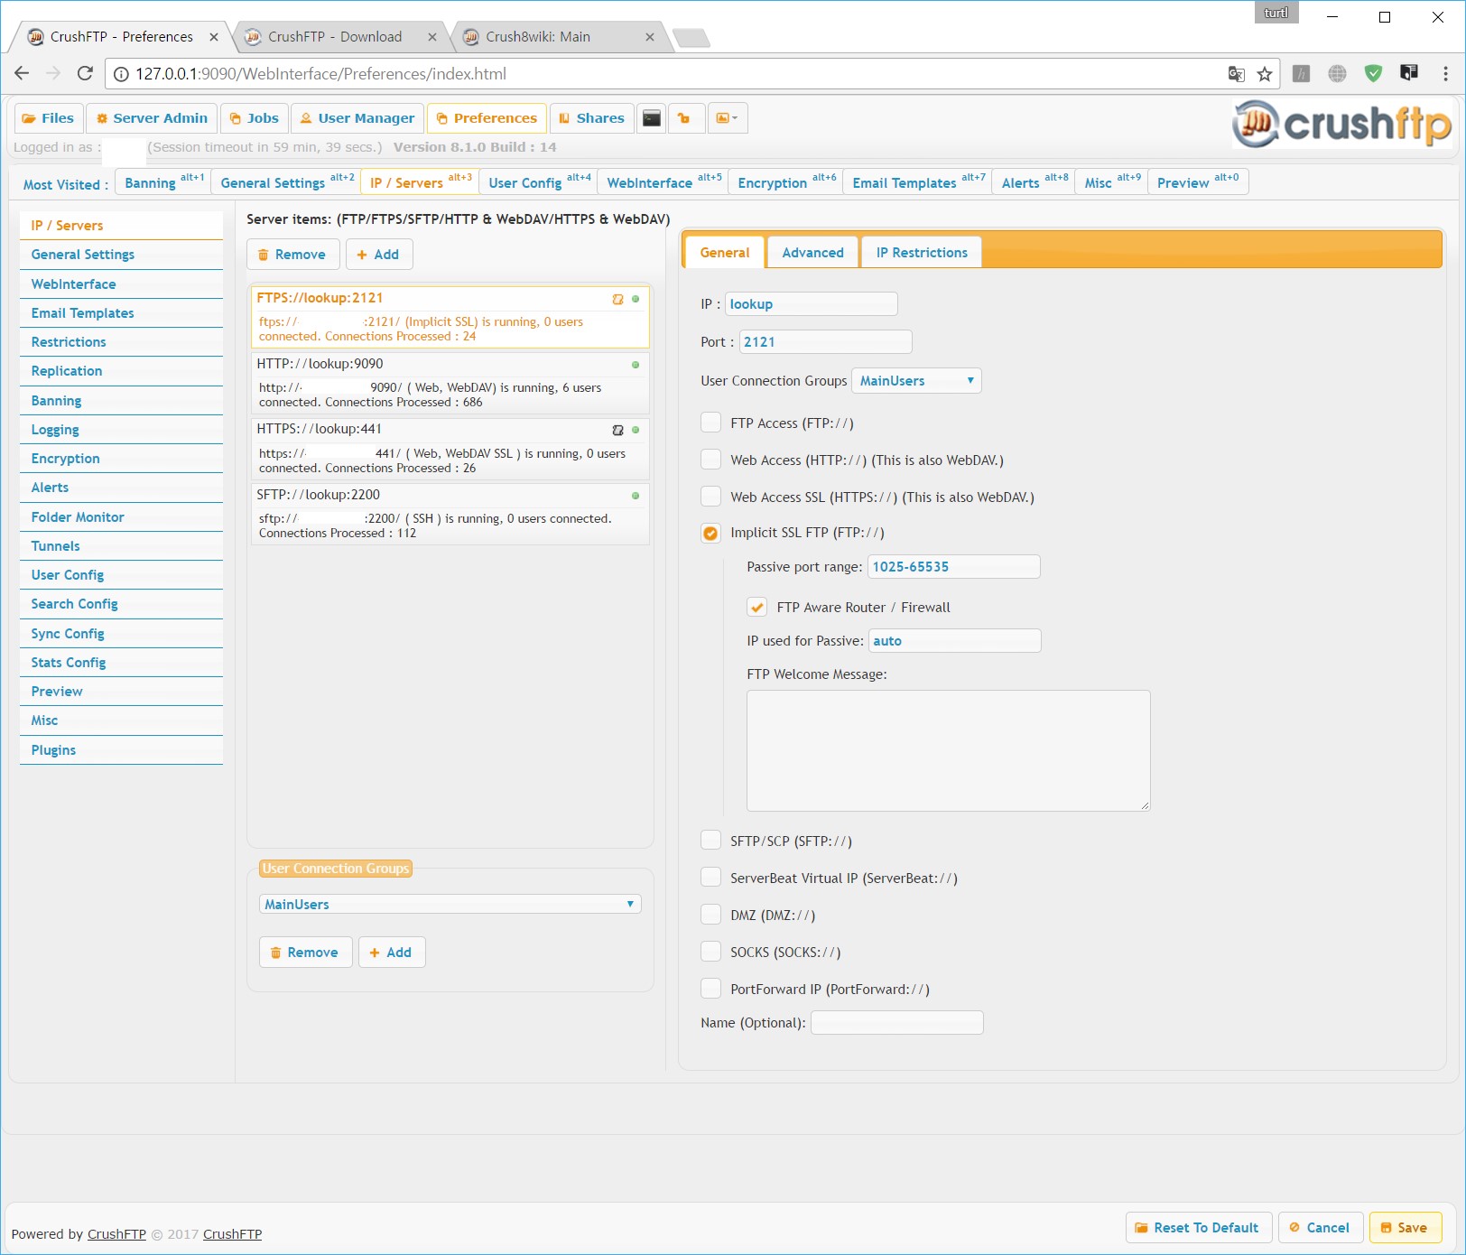1466x1255 pixels.
Task: Open the User Connection Groups MainUsers dropdown in General
Action: 916,381
